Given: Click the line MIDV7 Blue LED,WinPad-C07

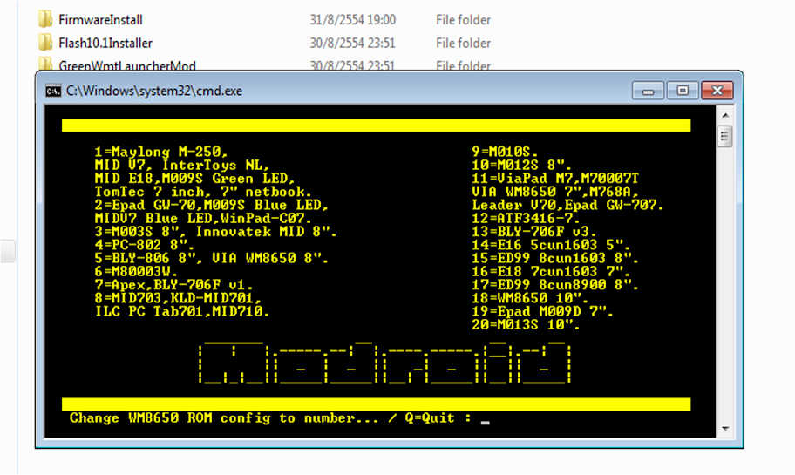Looking at the screenshot, I should (x=203, y=218).
